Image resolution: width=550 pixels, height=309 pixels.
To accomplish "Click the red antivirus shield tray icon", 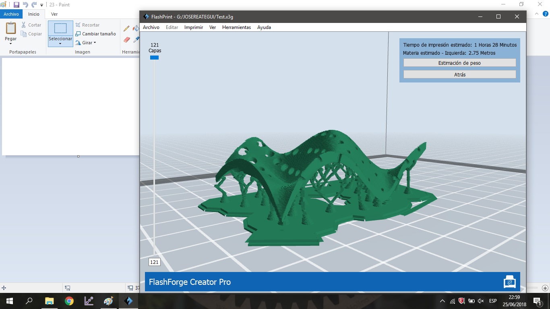I will point(462,301).
